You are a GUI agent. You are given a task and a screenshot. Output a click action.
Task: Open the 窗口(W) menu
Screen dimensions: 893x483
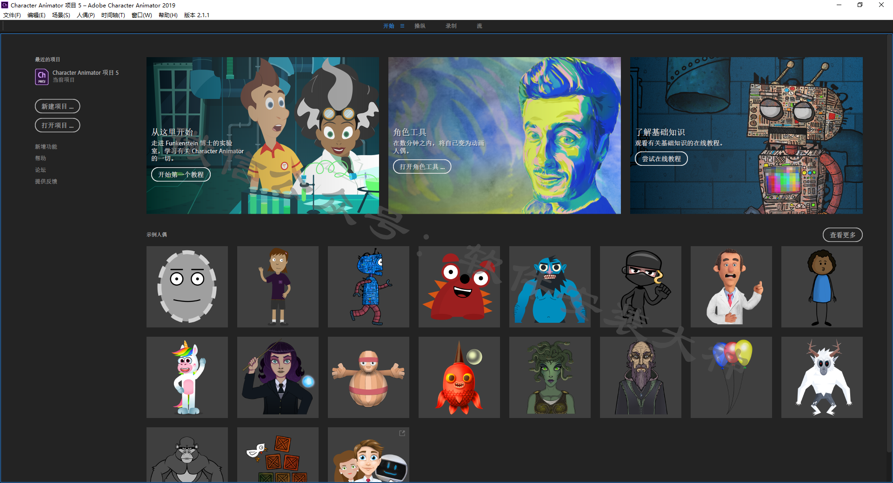(x=142, y=15)
